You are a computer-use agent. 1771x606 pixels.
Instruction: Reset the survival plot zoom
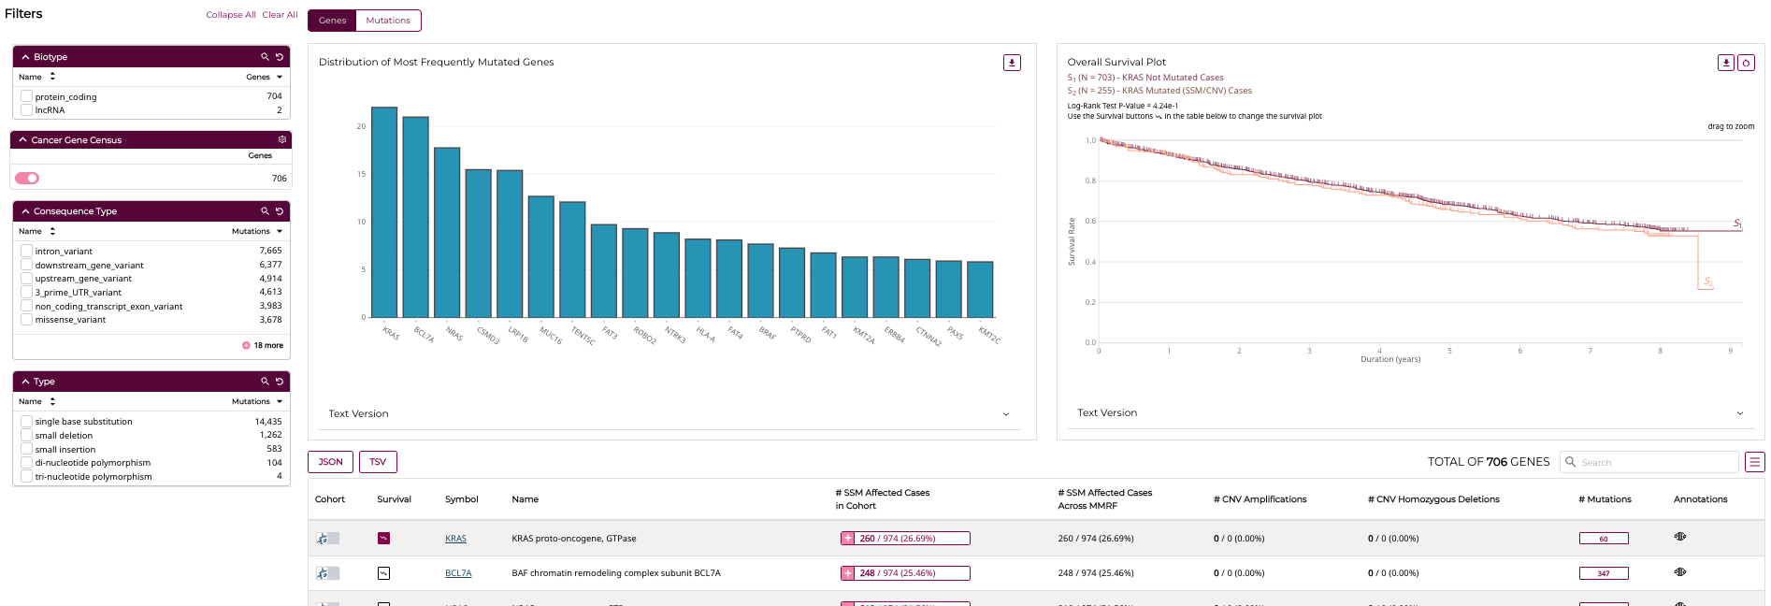[x=1746, y=63]
